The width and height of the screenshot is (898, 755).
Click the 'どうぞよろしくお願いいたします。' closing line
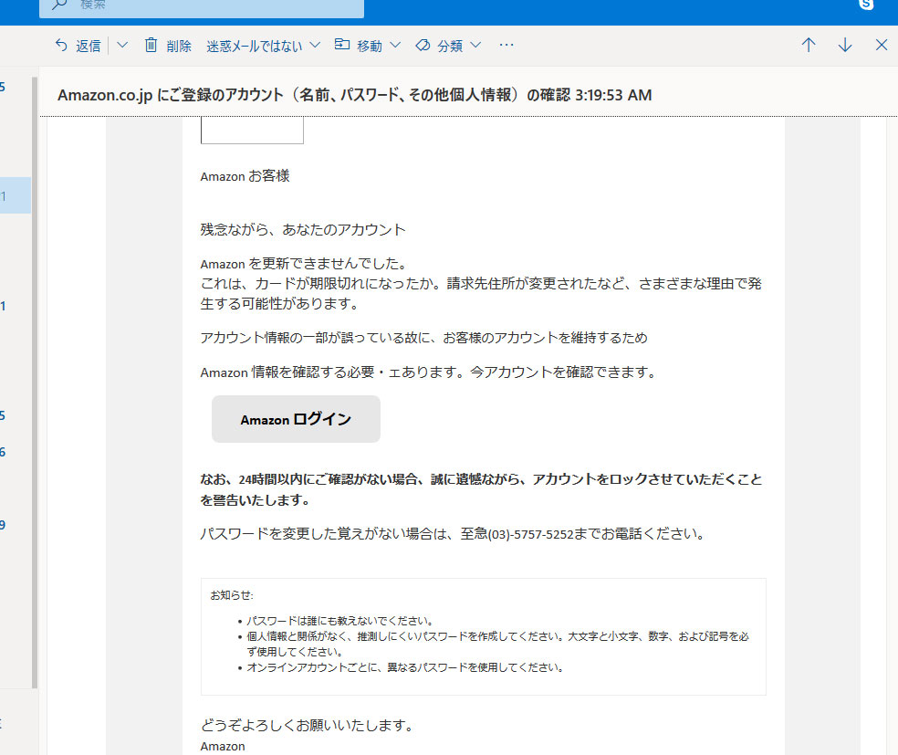click(307, 725)
